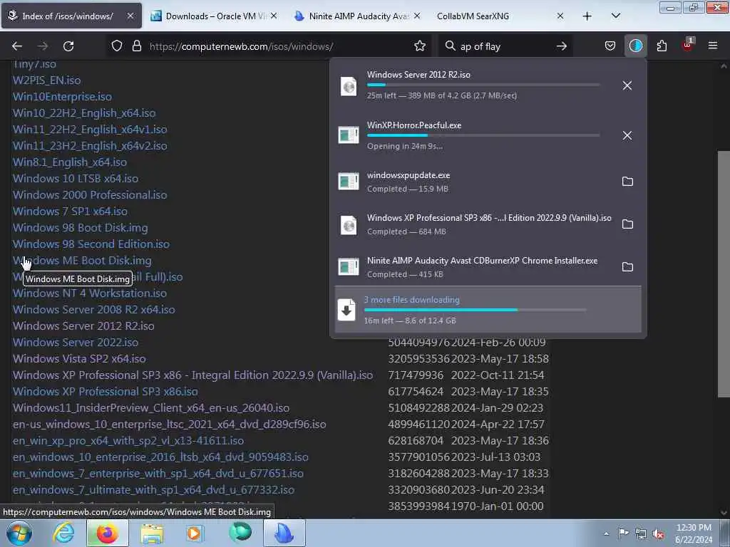This screenshot has width=730, height=547.
Task: Open Windows11_InsiderPreview_Client_x64 iso link
Action: point(151,408)
